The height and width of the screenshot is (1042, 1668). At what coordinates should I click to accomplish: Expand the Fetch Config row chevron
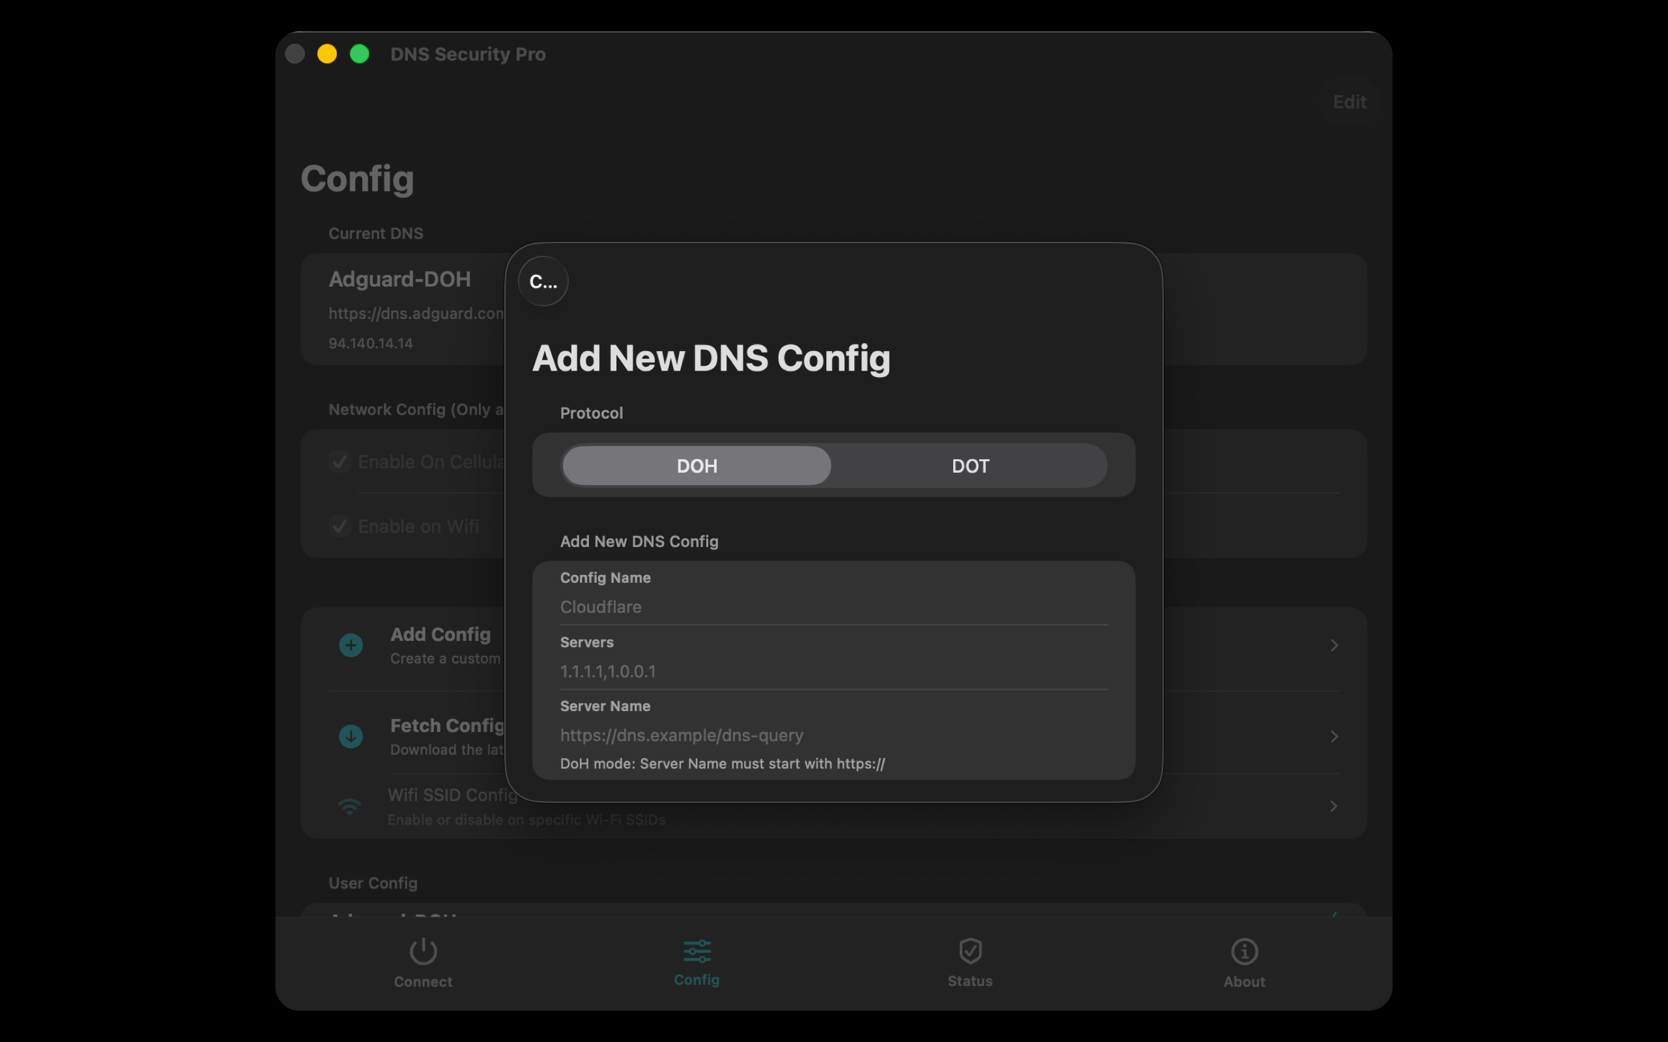point(1334,736)
